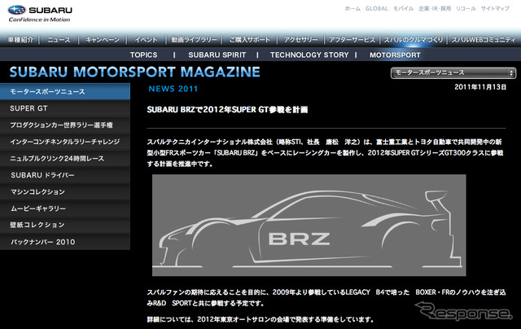Viewport: 521px width, 329px height.
Task: Open the モバイル top link
Action: pos(403,9)
